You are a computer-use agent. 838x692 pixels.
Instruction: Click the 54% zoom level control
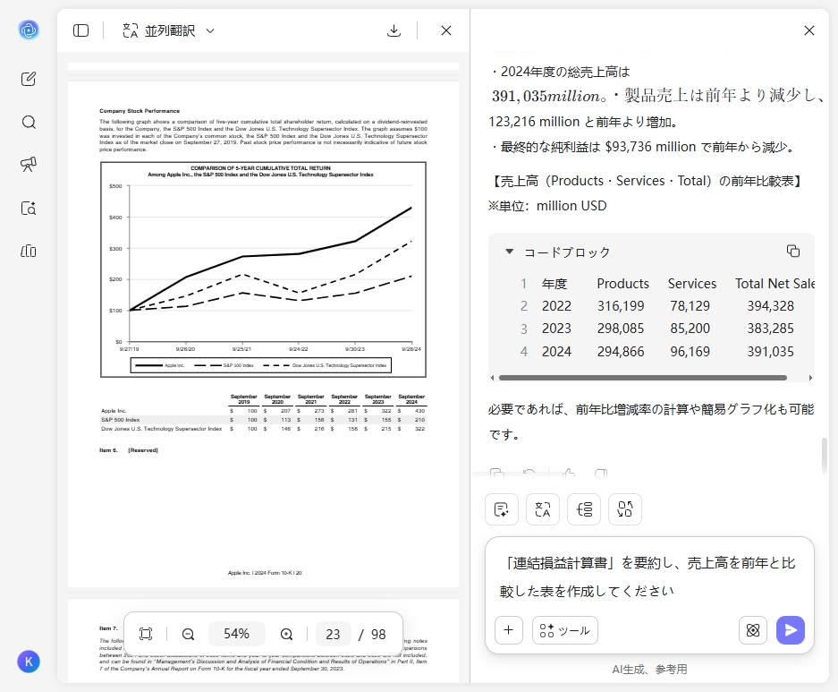[x=236, y=633]
